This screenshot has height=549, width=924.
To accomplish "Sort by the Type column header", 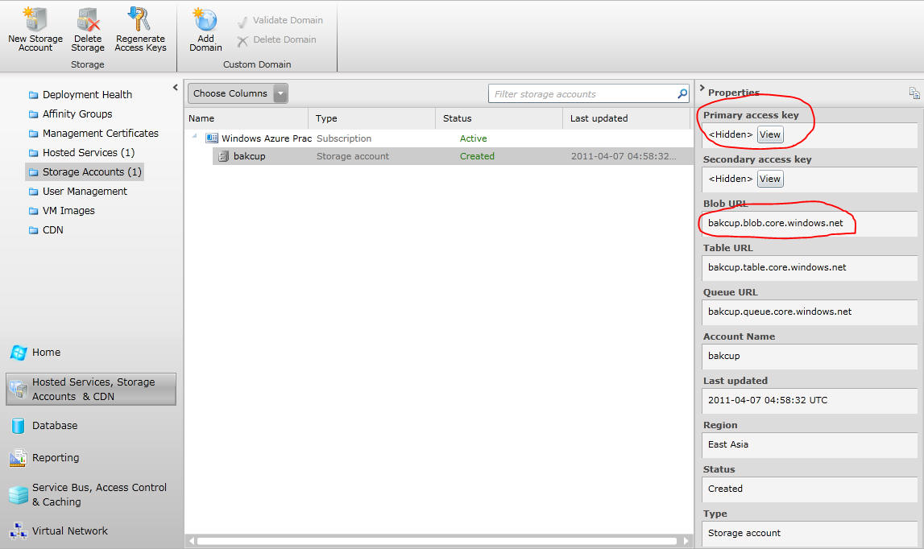I will (372, 118).
